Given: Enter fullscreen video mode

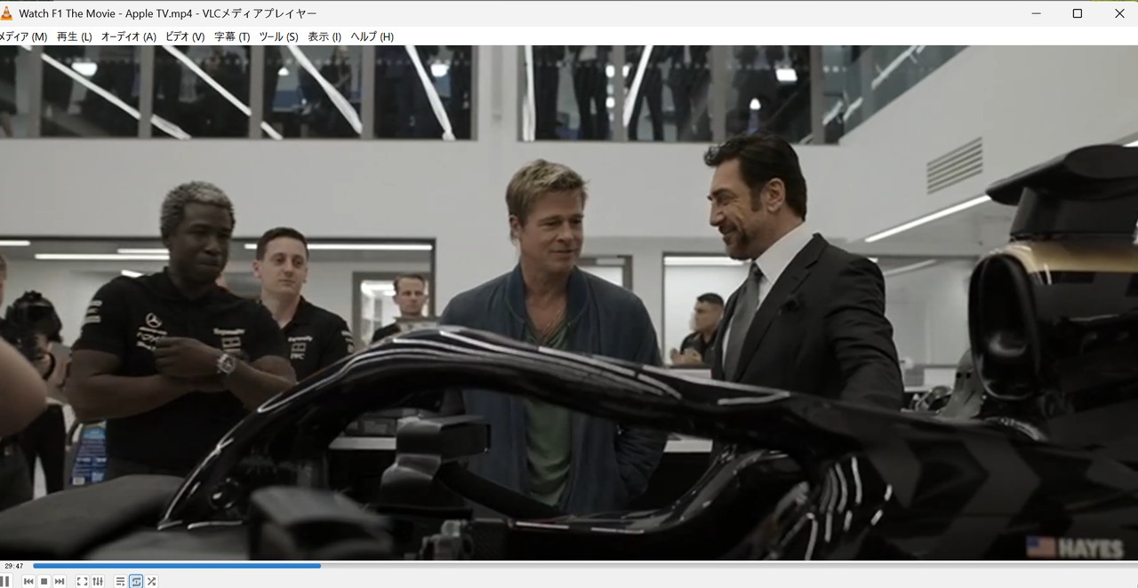Looking at the screenshot, I should click(x=82, y=582).
